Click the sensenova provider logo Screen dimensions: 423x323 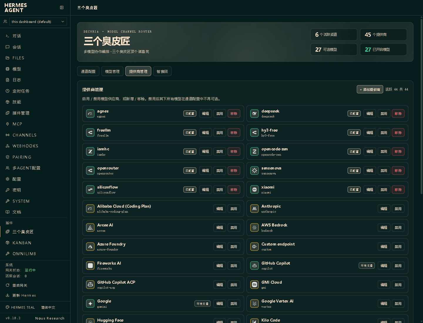click(x=254, y=171)
